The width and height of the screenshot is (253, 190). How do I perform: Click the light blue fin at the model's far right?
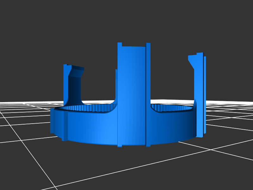pyautogui.click(x=205, y=95)
